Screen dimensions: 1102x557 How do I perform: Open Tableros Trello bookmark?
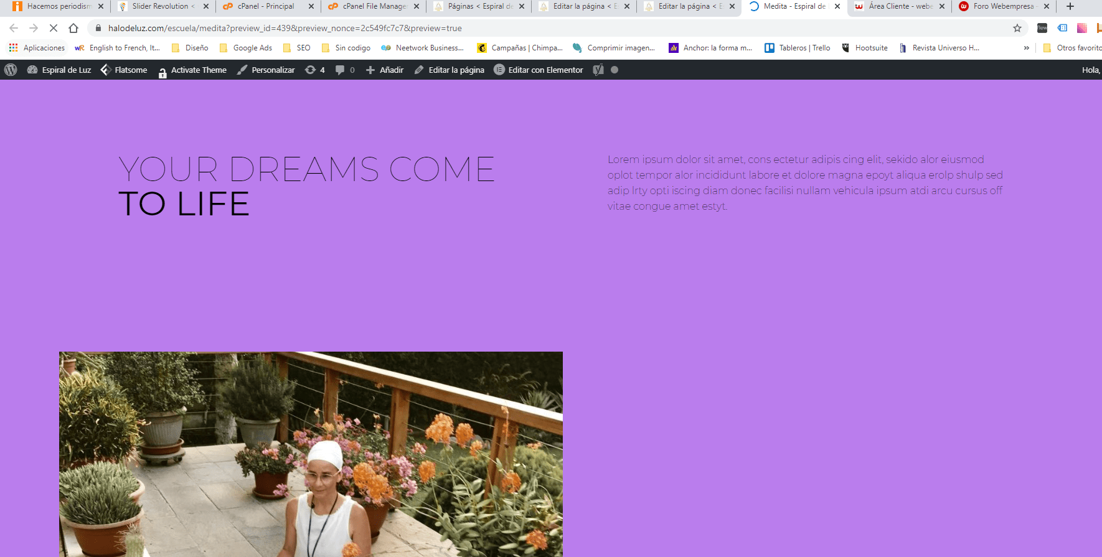point(798,48)
